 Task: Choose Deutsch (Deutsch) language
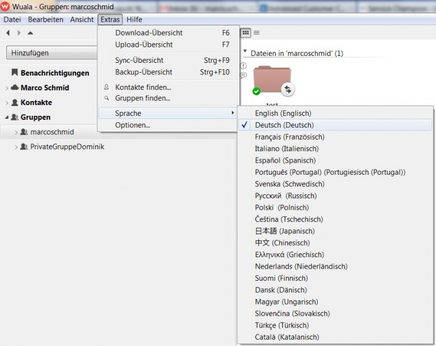(x=335, y=125)
